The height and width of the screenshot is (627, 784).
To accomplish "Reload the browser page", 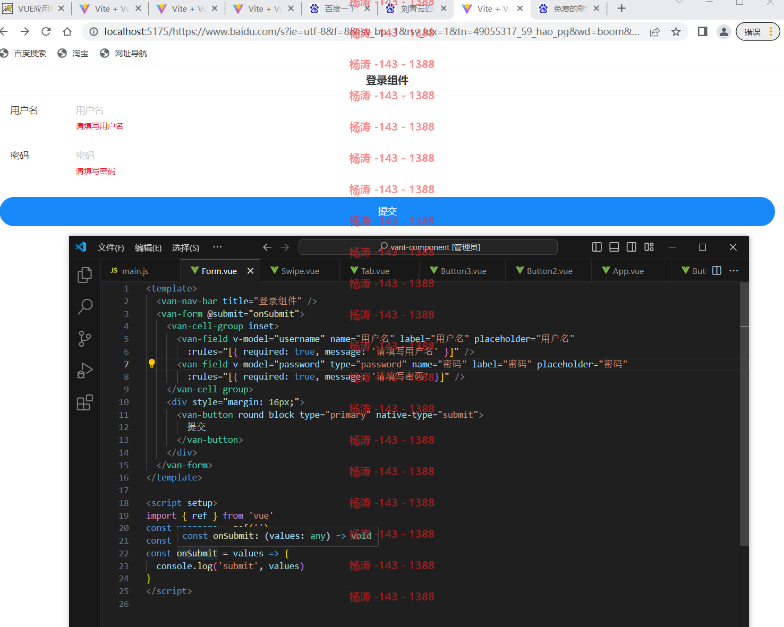I will click(46, 32).
